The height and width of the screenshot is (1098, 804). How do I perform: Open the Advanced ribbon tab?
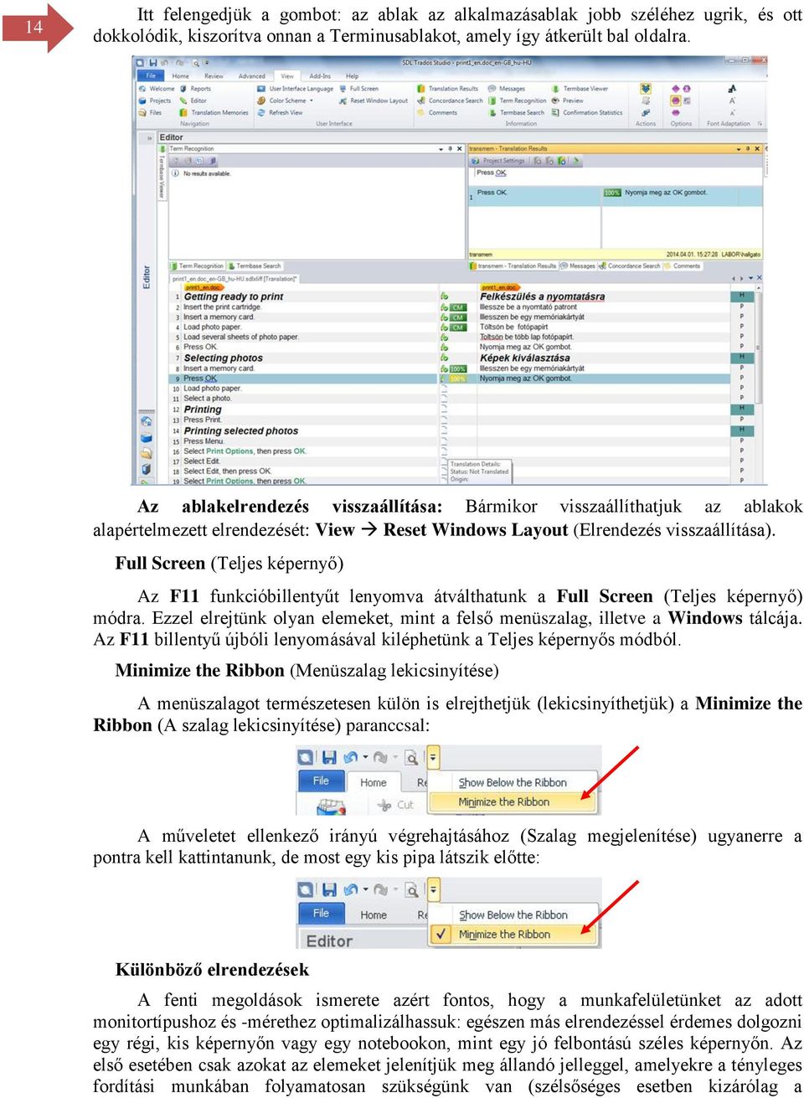pos(251,76)
